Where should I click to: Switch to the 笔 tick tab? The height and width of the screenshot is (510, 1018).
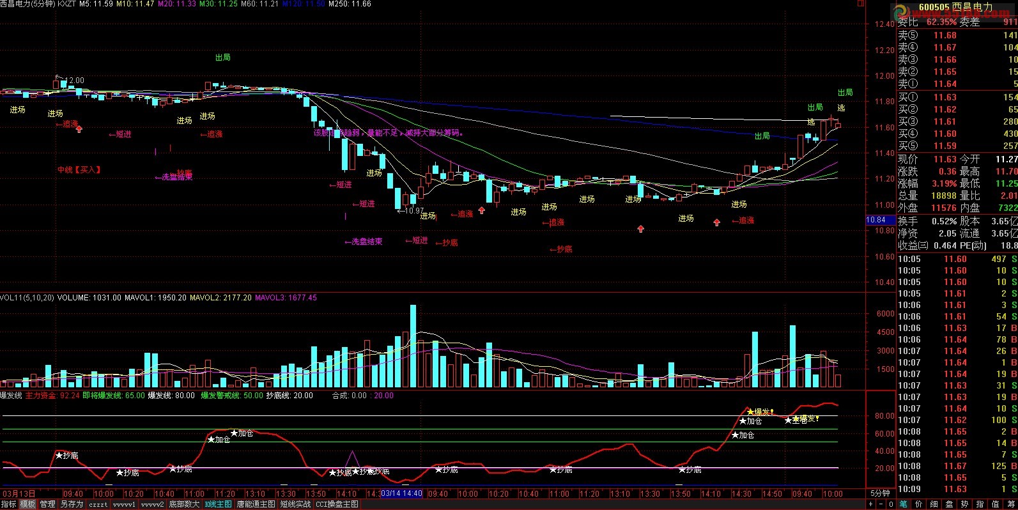click(904, 504)
